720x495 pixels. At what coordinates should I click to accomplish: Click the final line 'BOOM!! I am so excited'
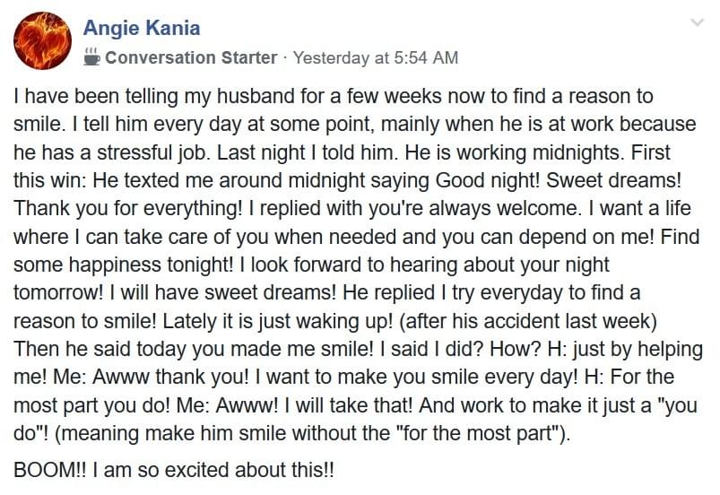click(x=174, y=470)
